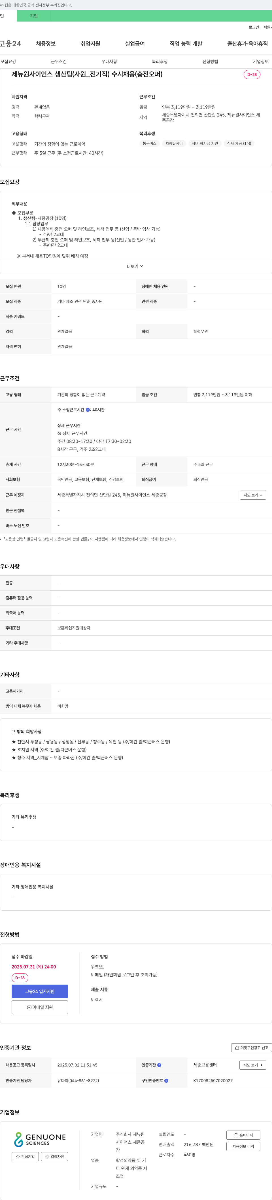Image resolution: width=272 pixels, height=1200 pixels.
Task: Click the 식사 제공 (1식) tag
Action: click(x=239, y=143)
